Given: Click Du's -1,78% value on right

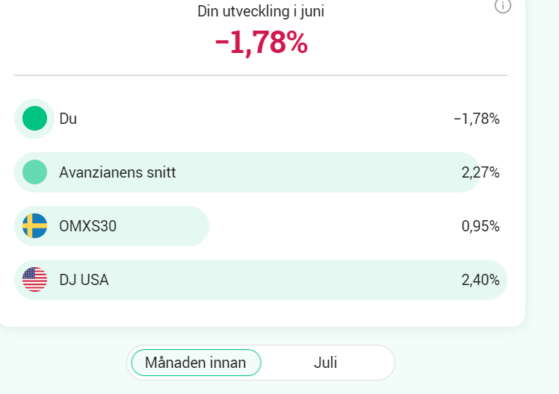Looking at the screenshot, I should 477,119.
